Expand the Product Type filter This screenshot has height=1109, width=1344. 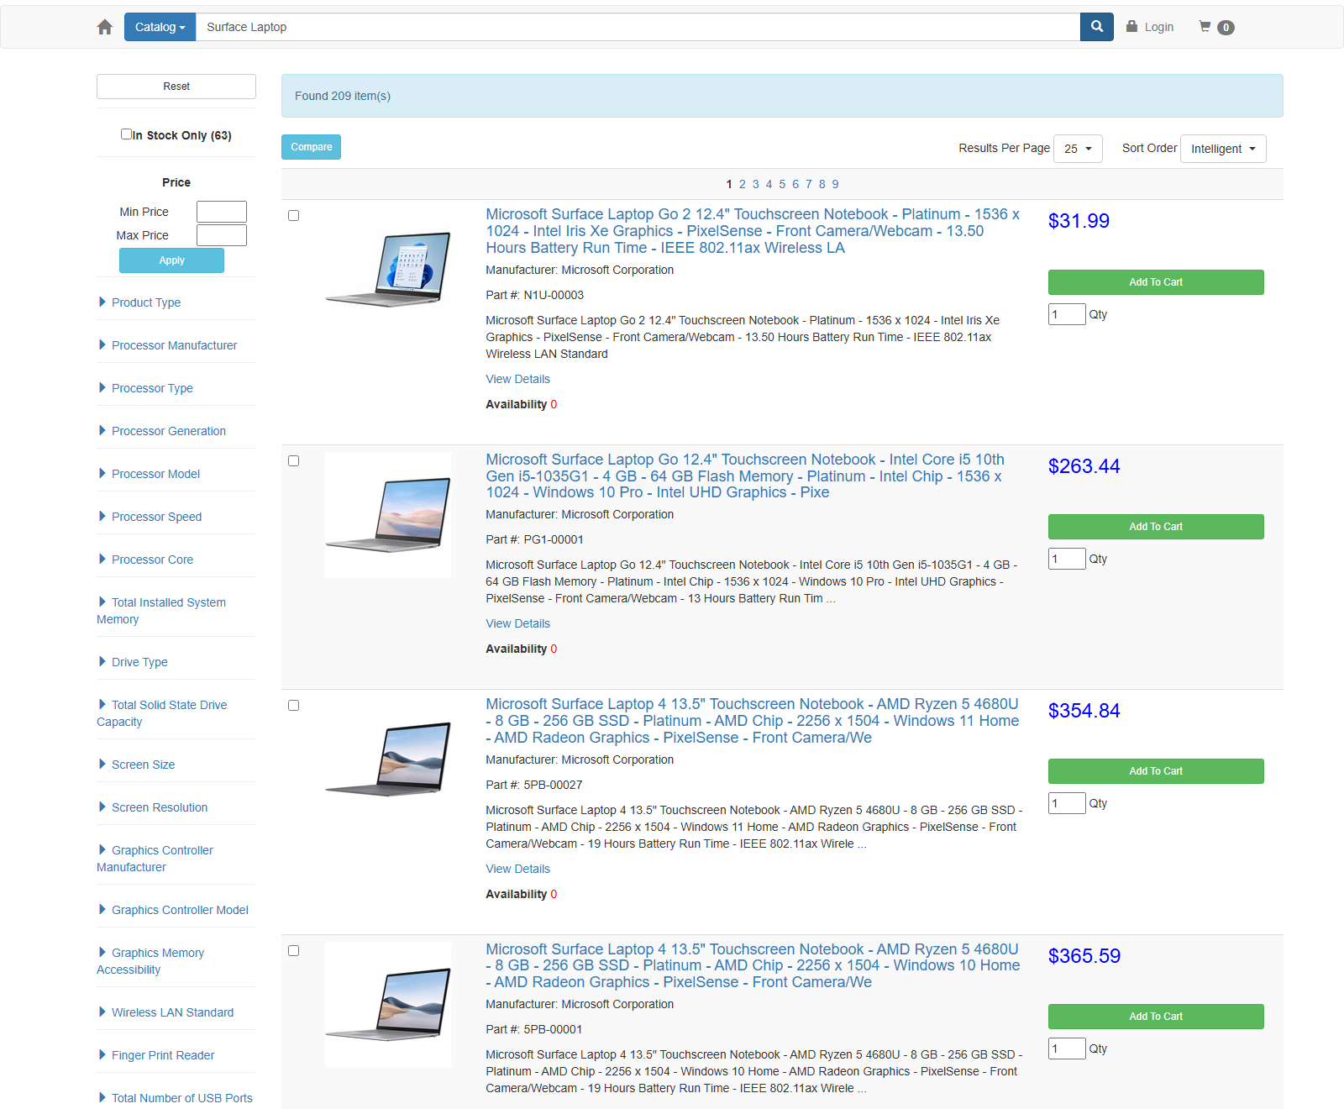click(145, 302)
